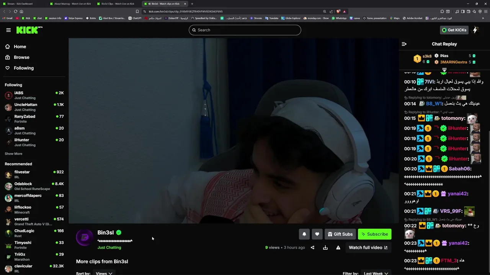
Task: Open RanyZabad channel in sidebar
Action: point(34,119)
